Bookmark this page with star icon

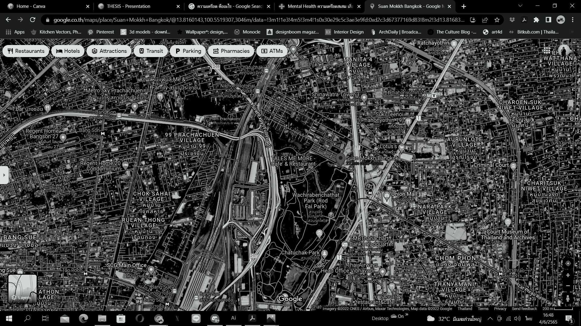pyautogui.click(x=497, y=20)
